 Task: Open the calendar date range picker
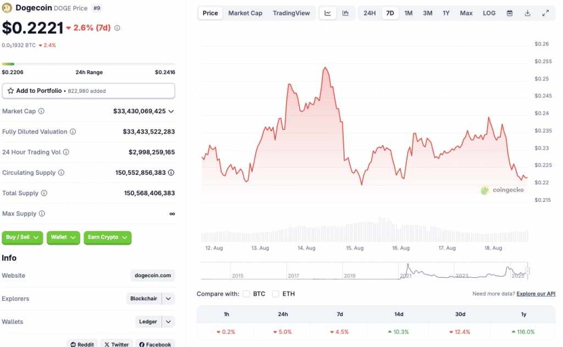tap(510, 13)
